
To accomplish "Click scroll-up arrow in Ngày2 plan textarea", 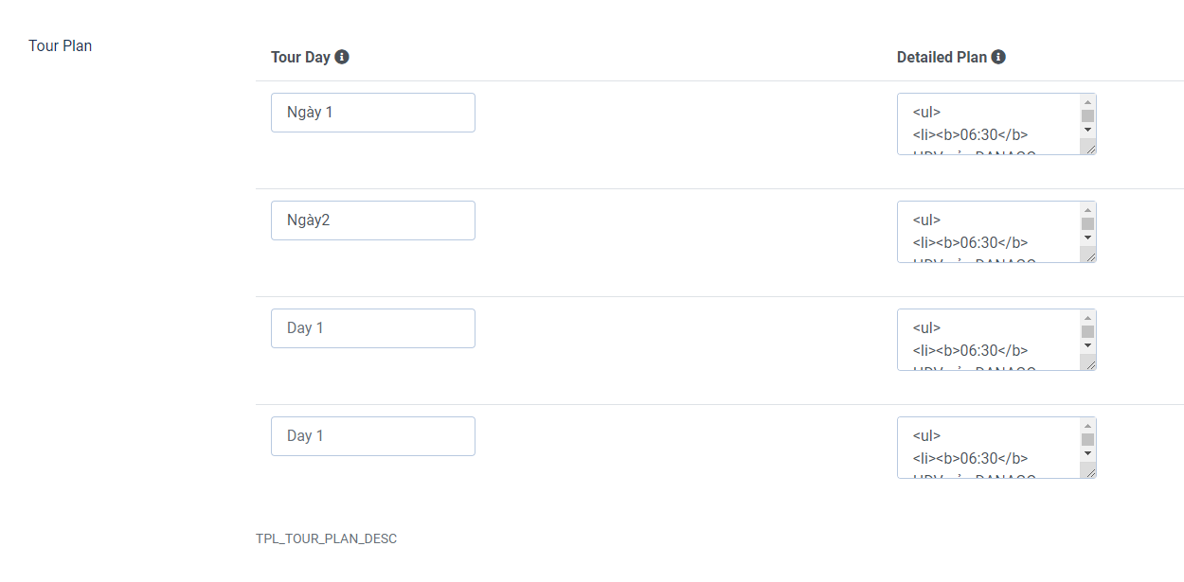I will click(1087, 210).
